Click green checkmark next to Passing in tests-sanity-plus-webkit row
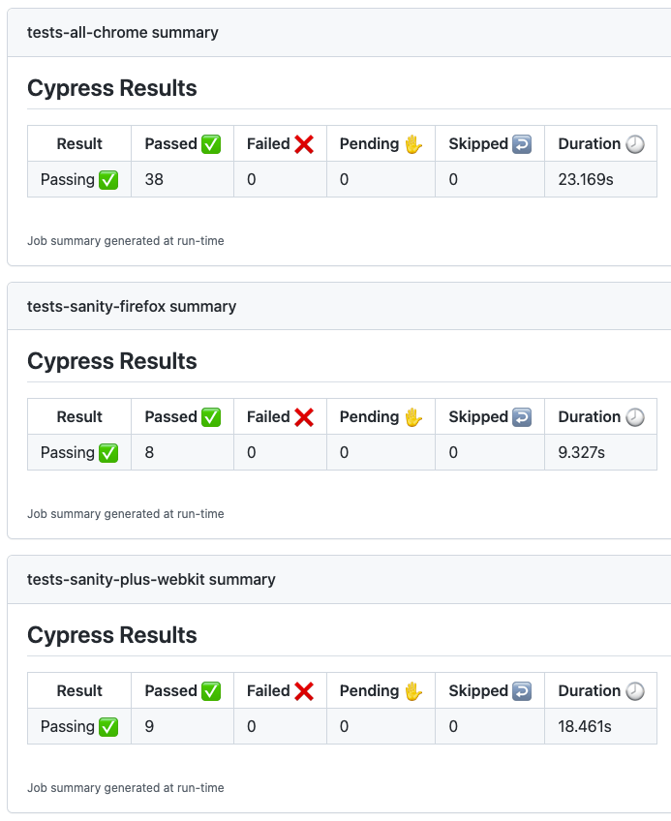The image size is (671, 821). (x=108, y=727)
